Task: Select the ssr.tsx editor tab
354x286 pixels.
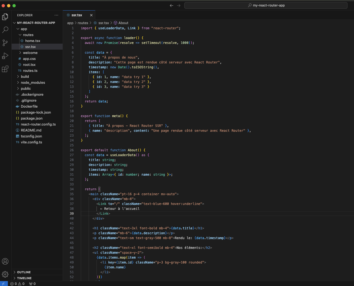Action: tap(77, 15)
